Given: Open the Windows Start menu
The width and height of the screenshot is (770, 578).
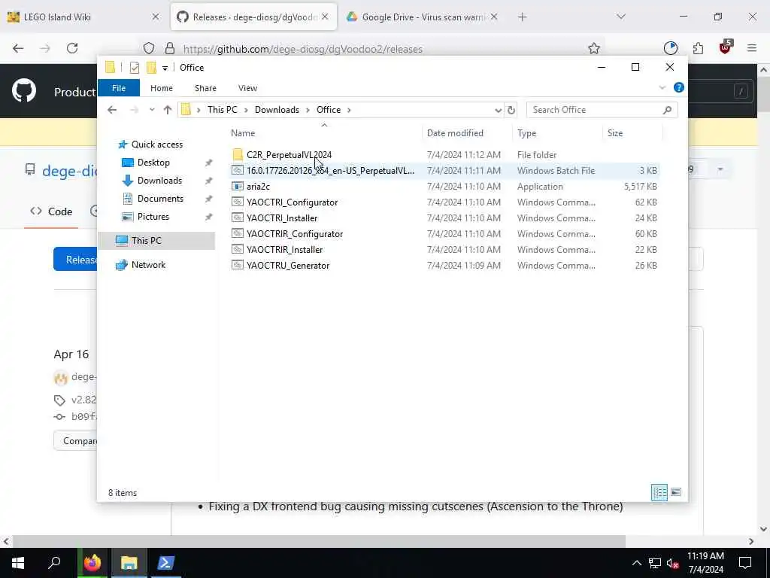Looking at the screenshot, I should pyautogui.click(x=18, y=562).
